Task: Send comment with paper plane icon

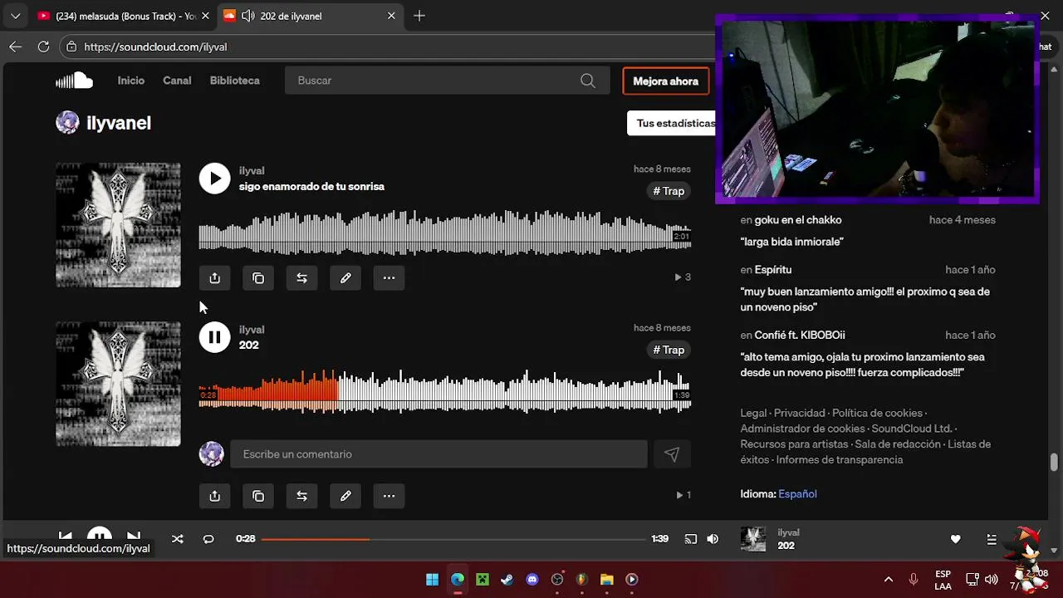Action: [672, 454]
